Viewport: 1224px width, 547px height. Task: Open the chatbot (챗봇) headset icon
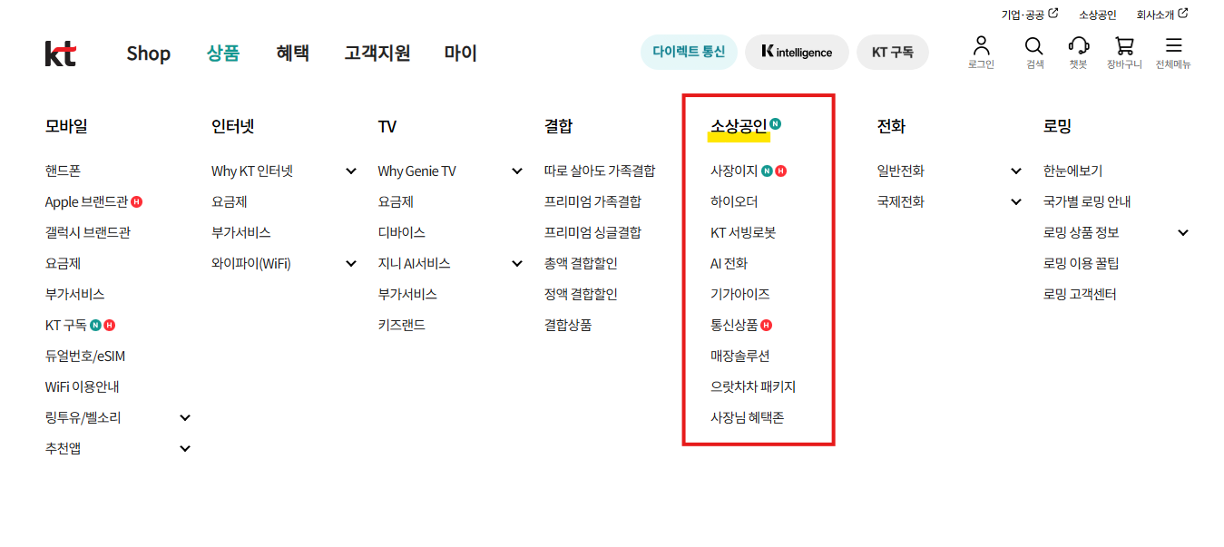pos(1078,45)
